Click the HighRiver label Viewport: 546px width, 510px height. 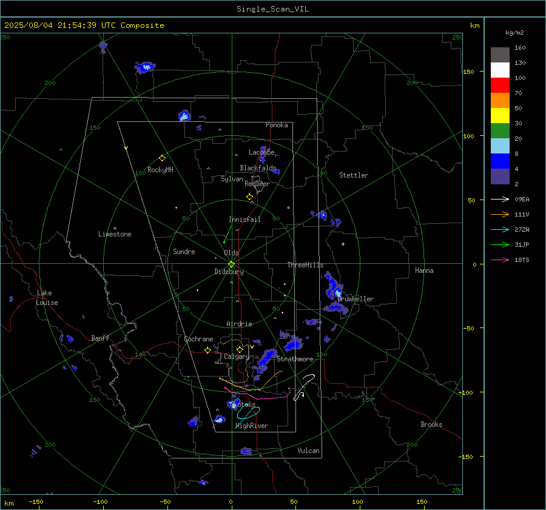(x=252, y=426)
